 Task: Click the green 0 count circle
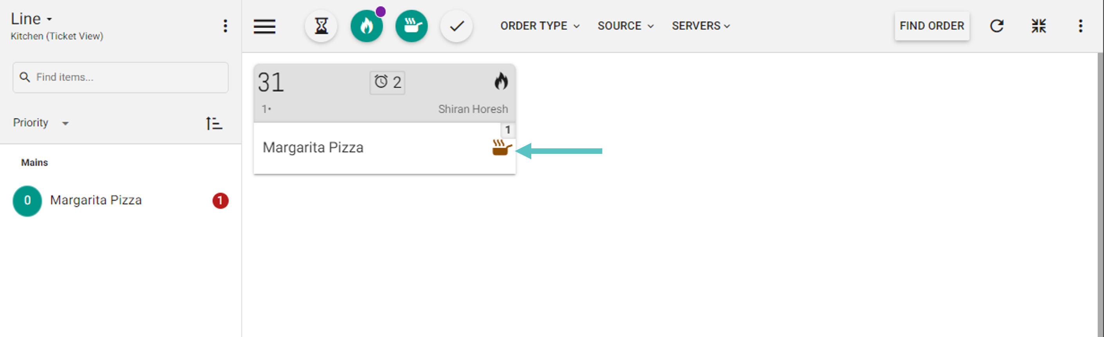(27, 201)
